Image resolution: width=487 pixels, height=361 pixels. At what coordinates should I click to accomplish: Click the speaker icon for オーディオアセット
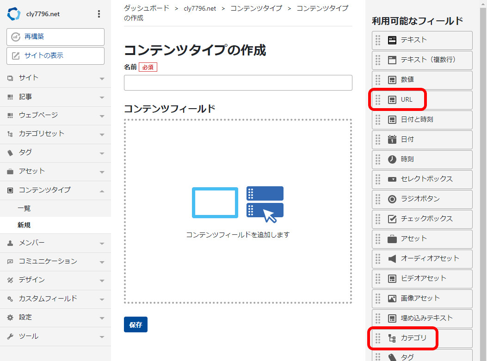(x=392, y=258)
